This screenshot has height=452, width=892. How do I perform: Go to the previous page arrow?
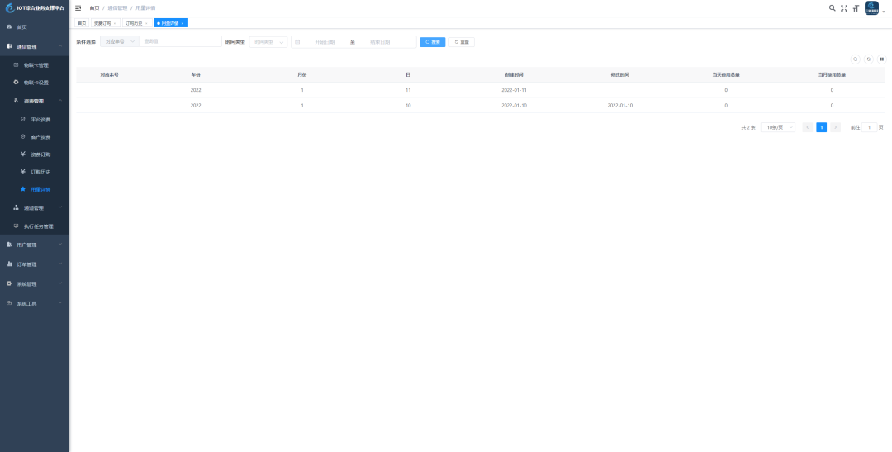point(807,127)
